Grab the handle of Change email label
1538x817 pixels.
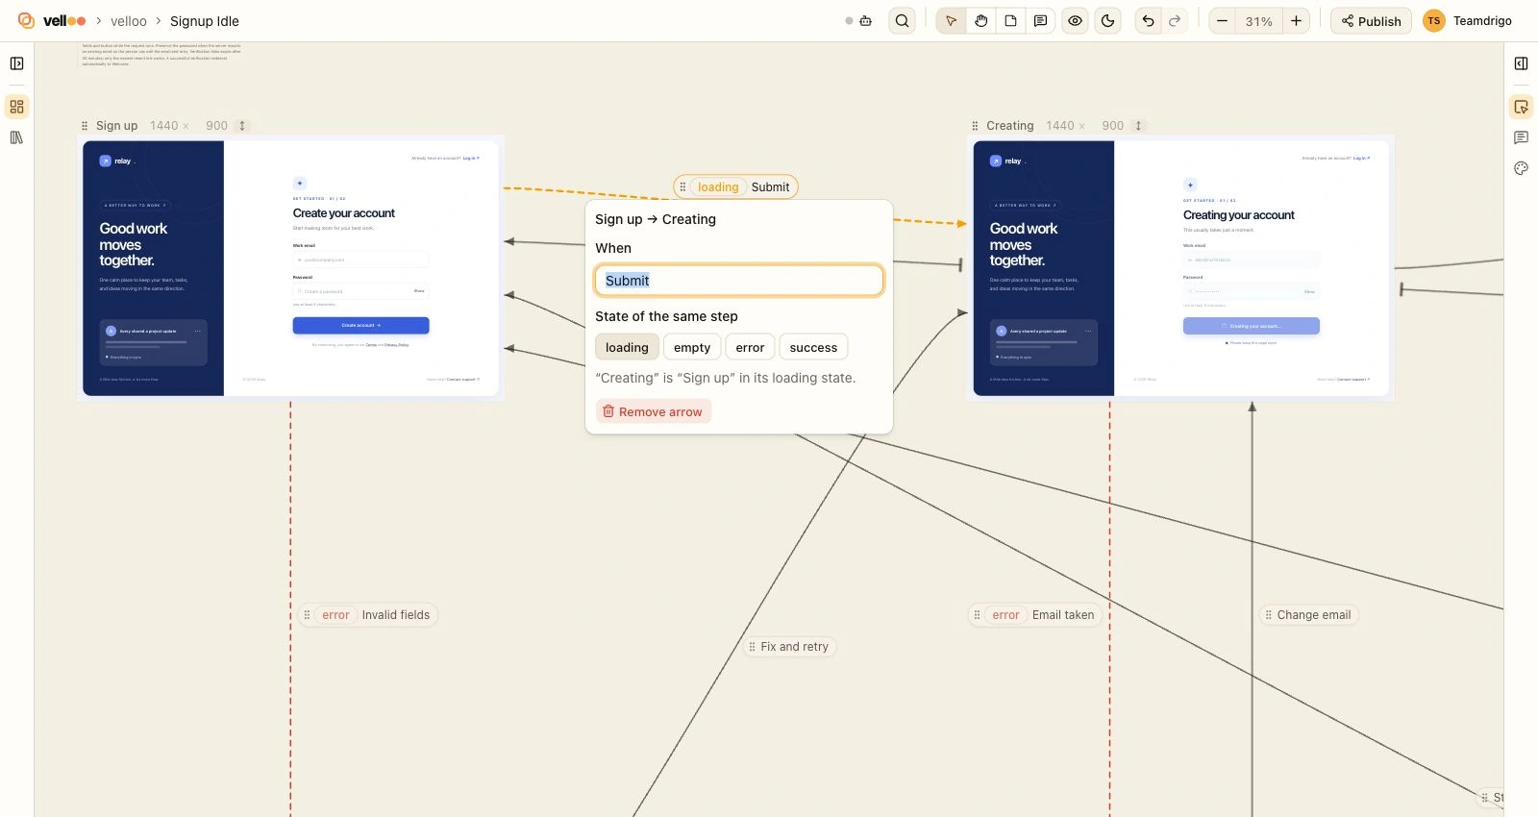point(1268,615)
